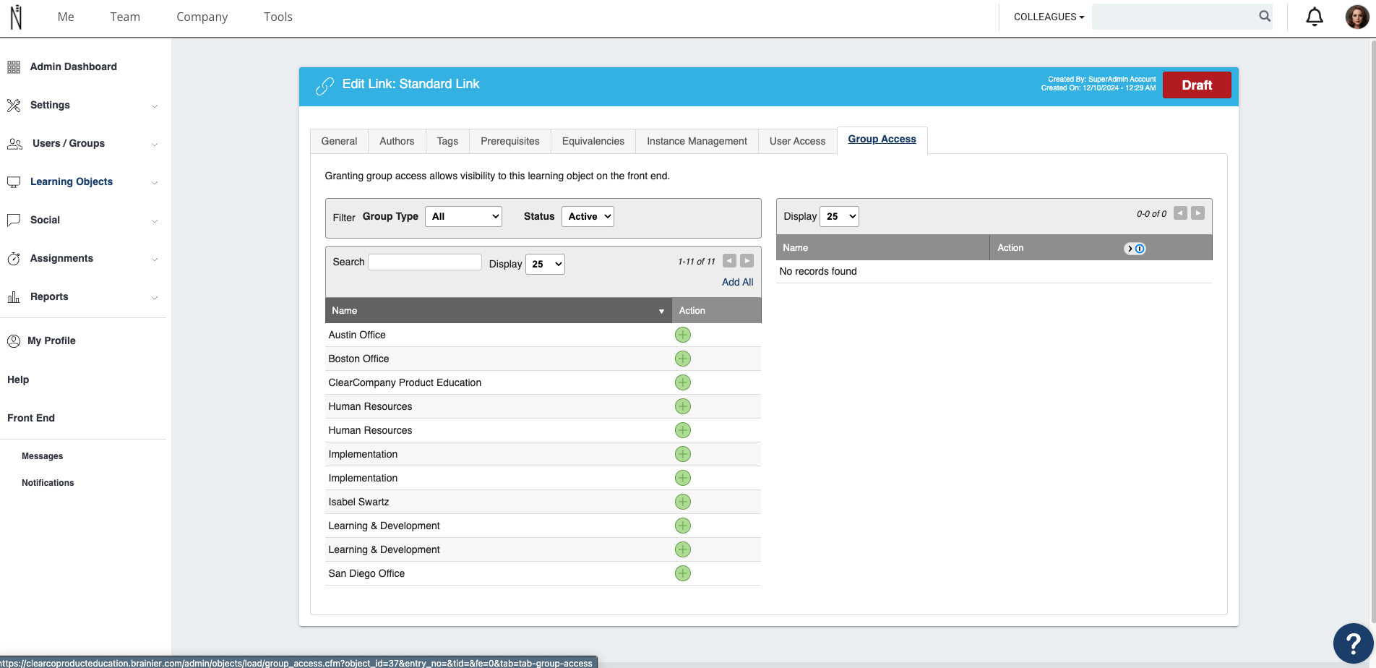Add San Diego Office's neighbor second Learning & Development row plus
1376x668 pixels.
683,549
